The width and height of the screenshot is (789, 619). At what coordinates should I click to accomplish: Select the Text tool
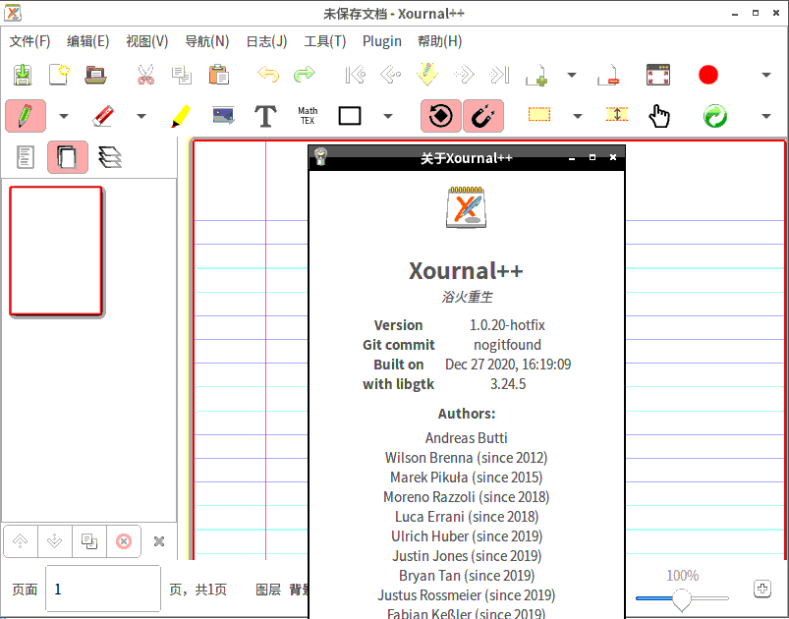pos(265,116)
